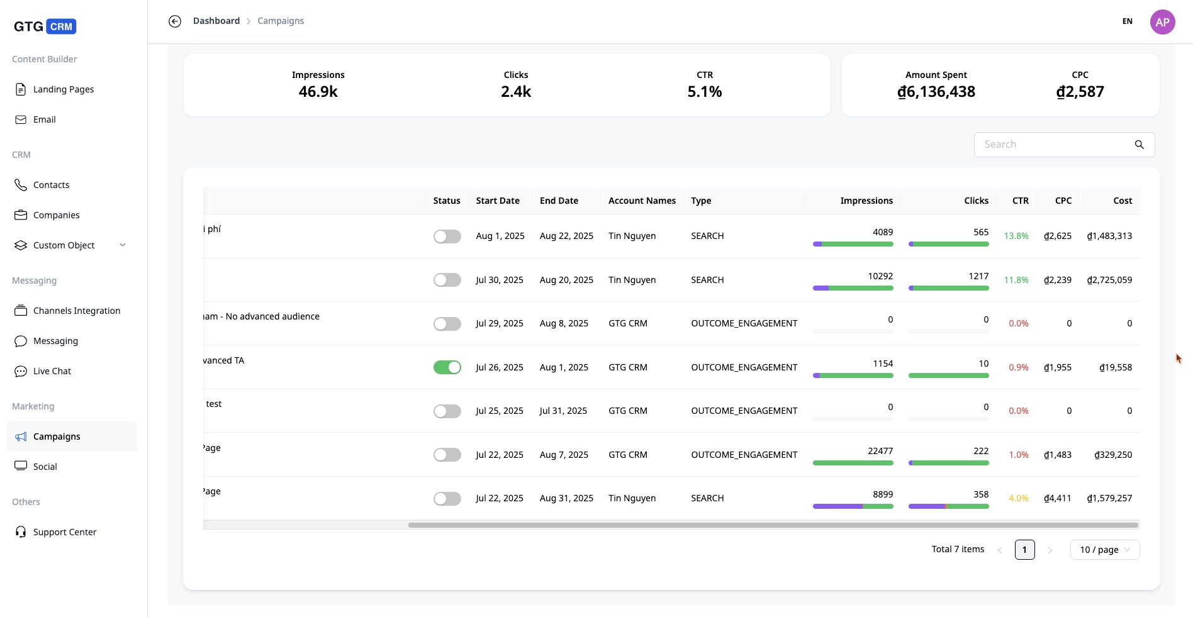Select page 1 in pagination

(x=1024, y=550)
